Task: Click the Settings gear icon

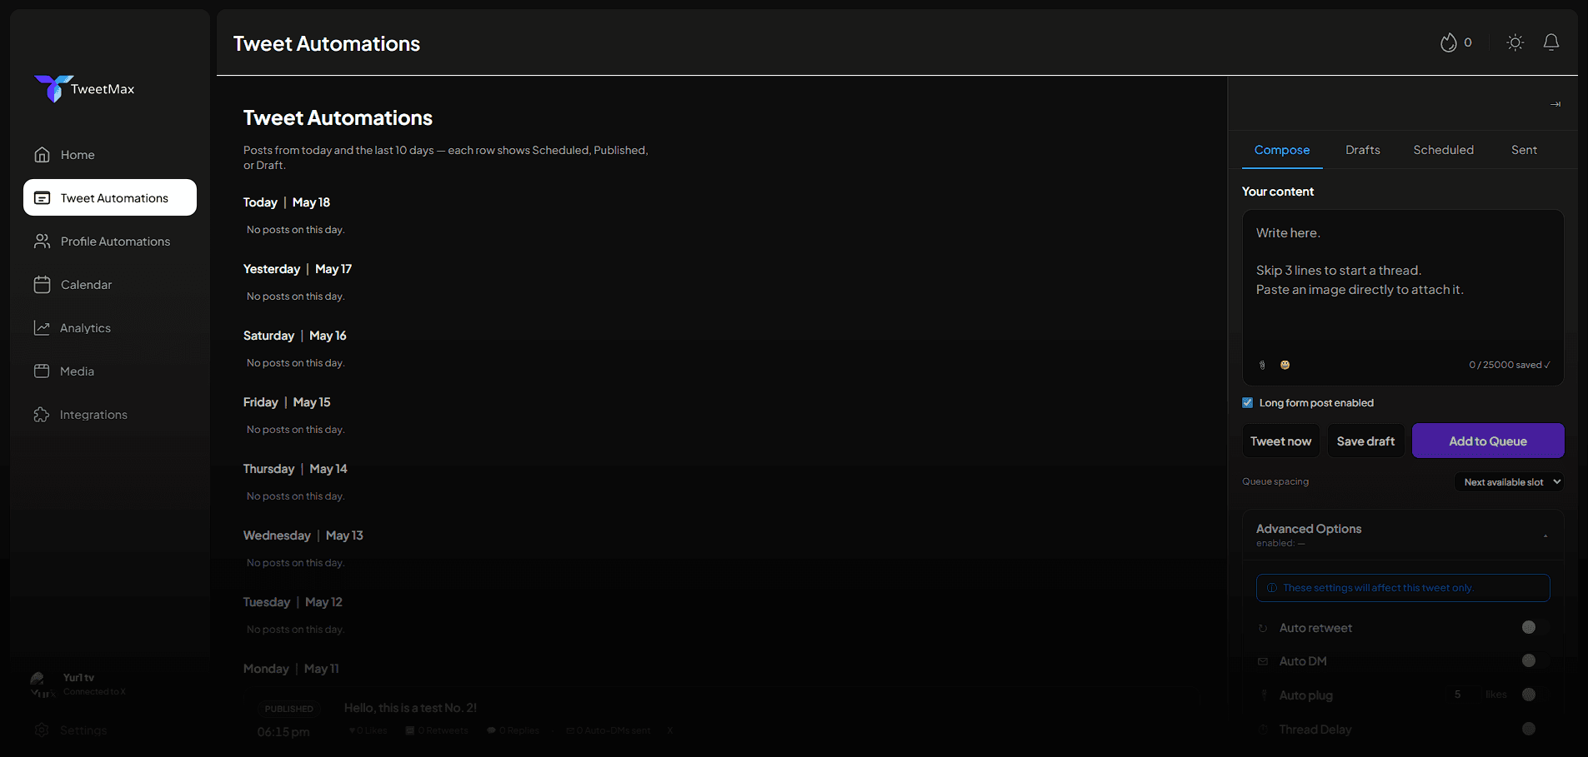Action: (42, 730)
